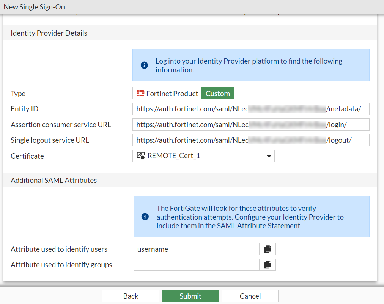Click the info icon in SAML attributes notice
Screen dimensions: 384x304
[144, 217]
